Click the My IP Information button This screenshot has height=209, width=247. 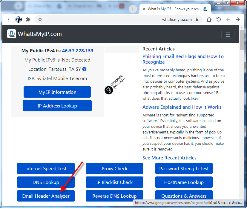tap(57, 92)
